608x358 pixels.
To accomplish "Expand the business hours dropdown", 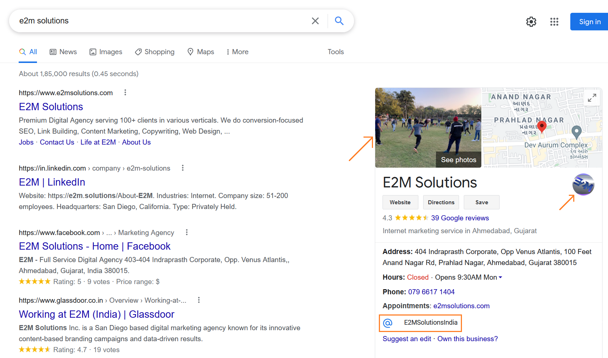I will click(x=500, y=277).
